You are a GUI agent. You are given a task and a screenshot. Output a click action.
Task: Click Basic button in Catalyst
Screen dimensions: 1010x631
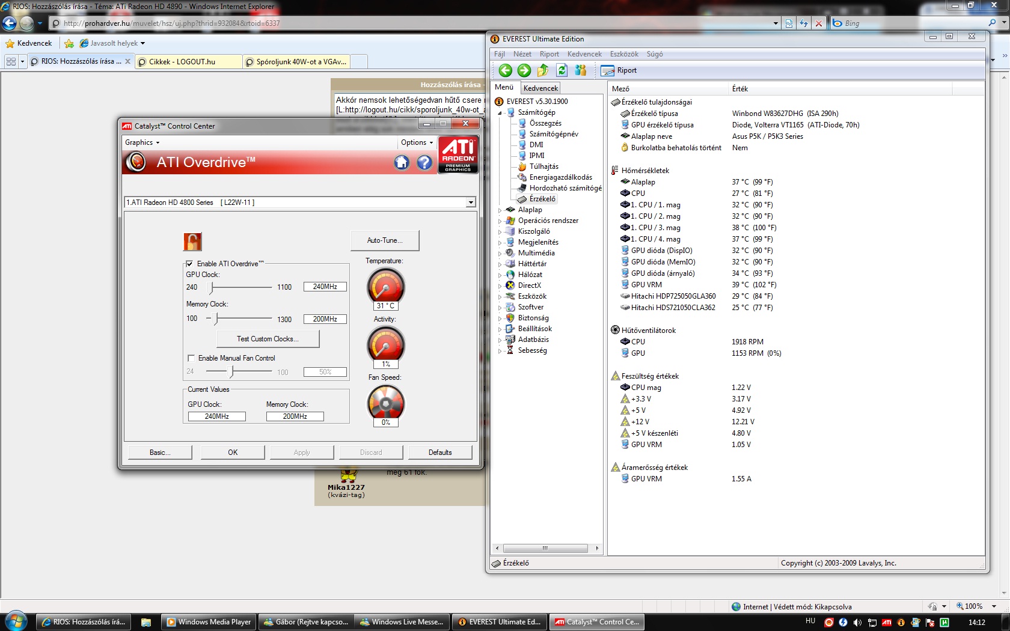pyautogui.click(x=160, y=453)
